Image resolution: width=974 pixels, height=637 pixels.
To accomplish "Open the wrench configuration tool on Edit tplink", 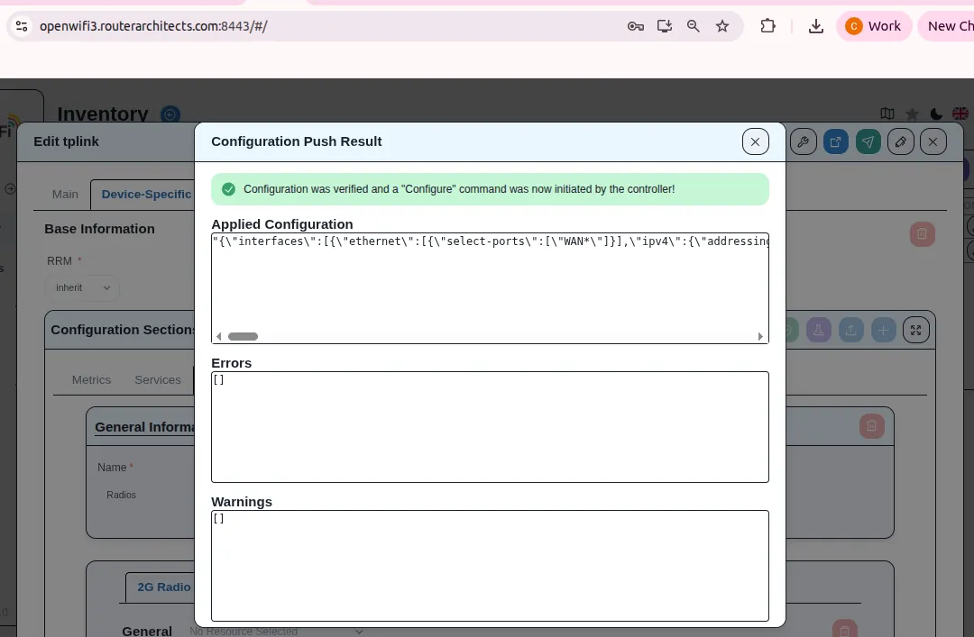I will coord(804,141).
